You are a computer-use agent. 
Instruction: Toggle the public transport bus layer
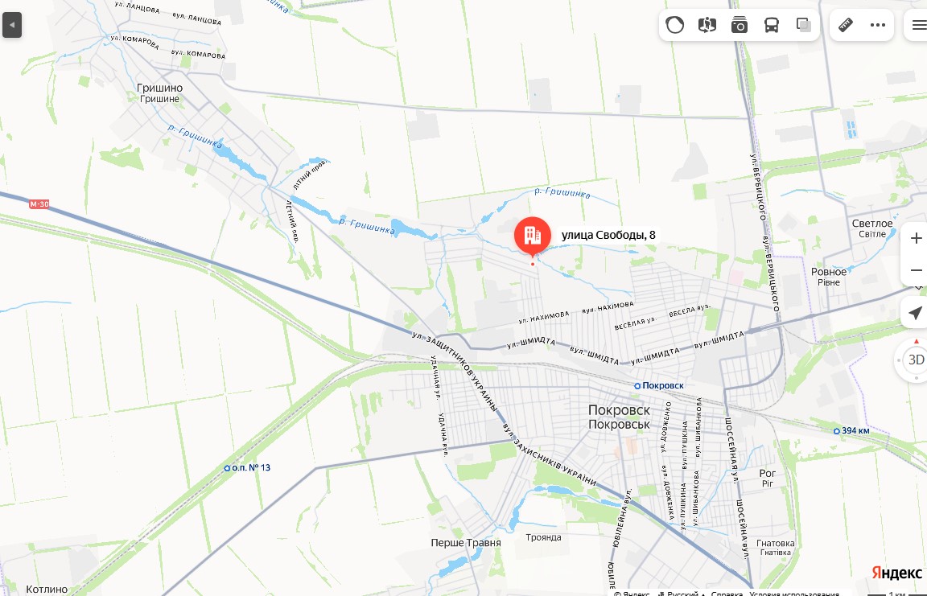tap(772, 25)
